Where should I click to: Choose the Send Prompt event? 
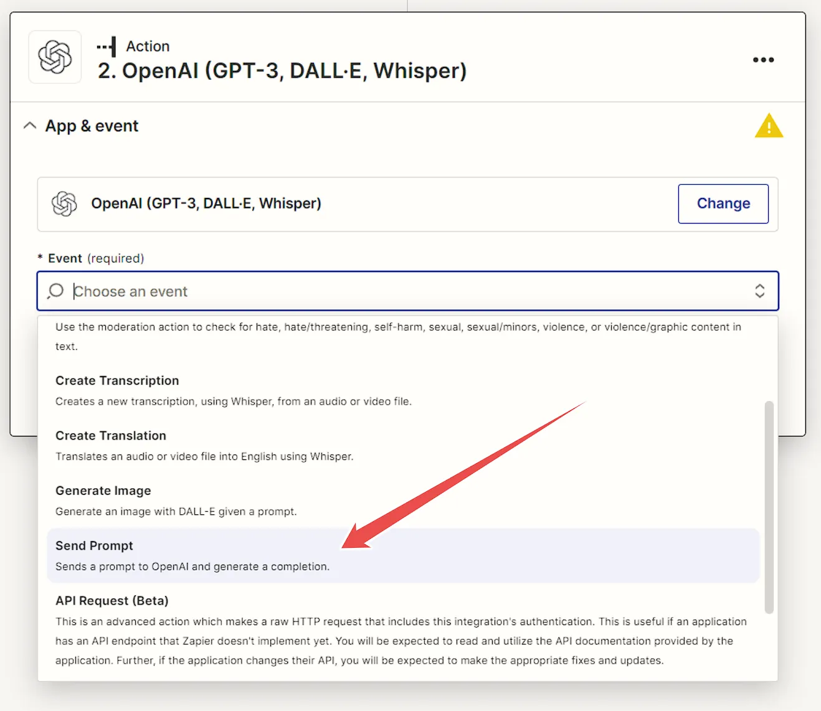(x=404, y=555)
